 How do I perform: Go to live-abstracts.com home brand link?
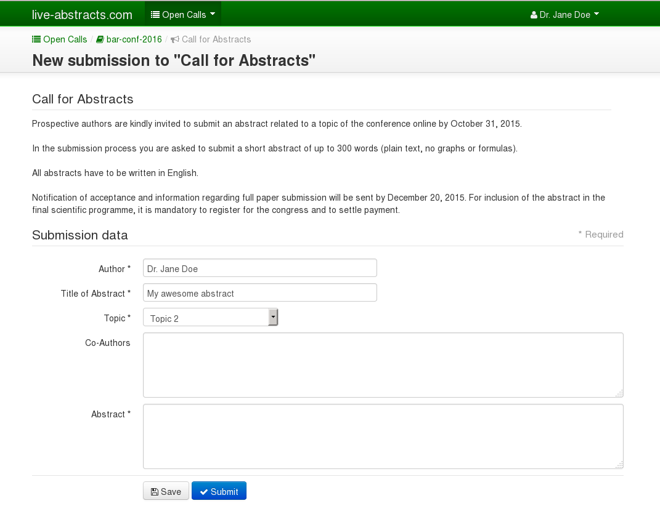82,15
